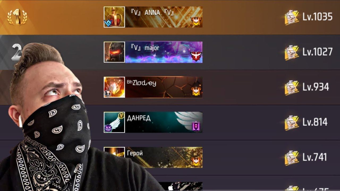
Task: Click the purple rank badge on ДАНРЕД's banner
Action: (x=196, y=127)
